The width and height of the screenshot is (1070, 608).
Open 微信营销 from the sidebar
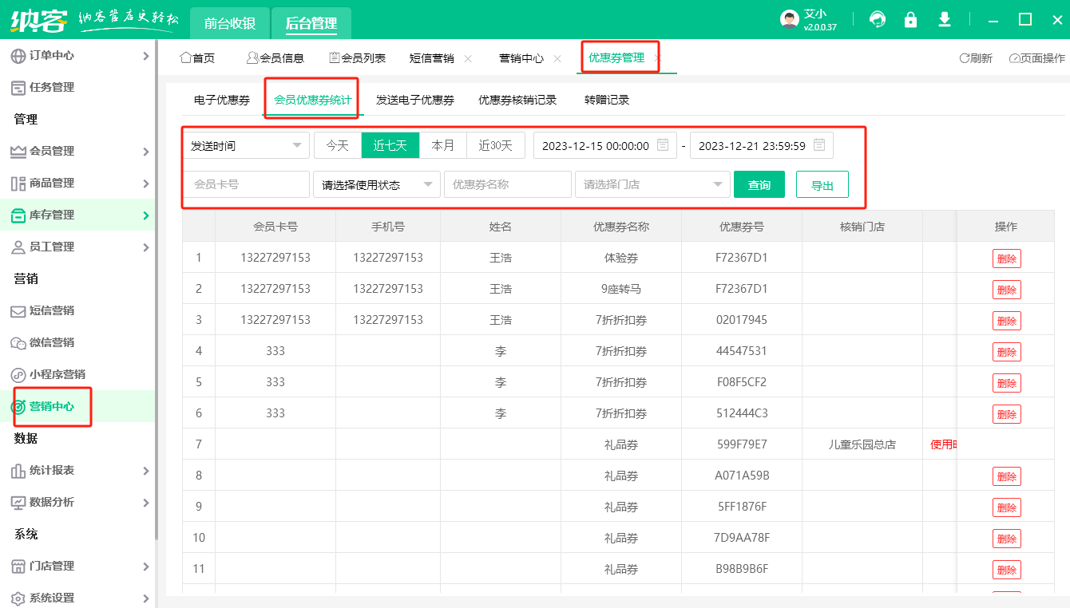[52, 342]
